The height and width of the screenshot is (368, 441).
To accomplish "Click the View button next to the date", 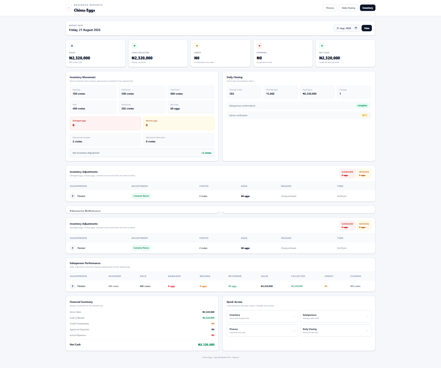I will pyautogui.click(x=367, y=28).
